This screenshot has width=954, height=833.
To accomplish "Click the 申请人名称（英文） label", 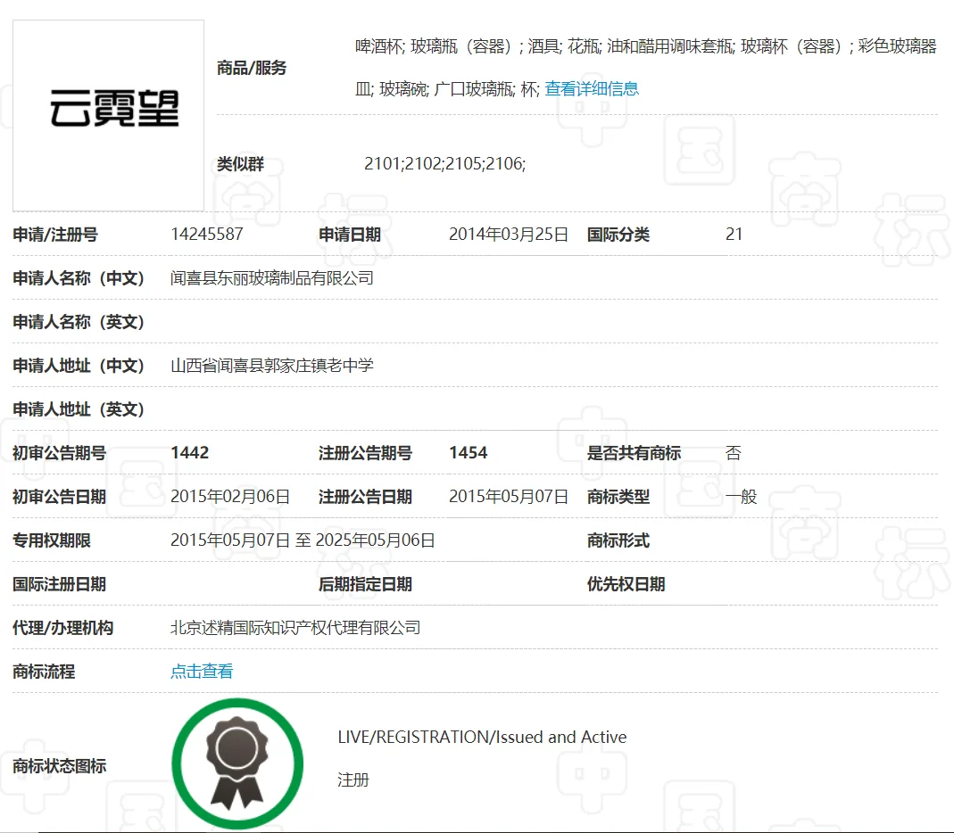I will (79, 322).
